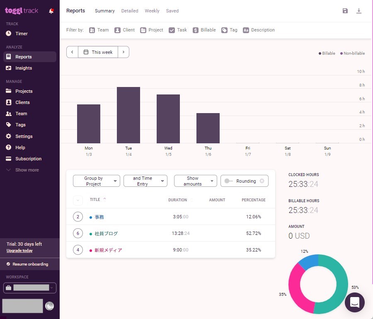Click the Upgrade today link
This screenshot has height=319, width=373.
19,251
